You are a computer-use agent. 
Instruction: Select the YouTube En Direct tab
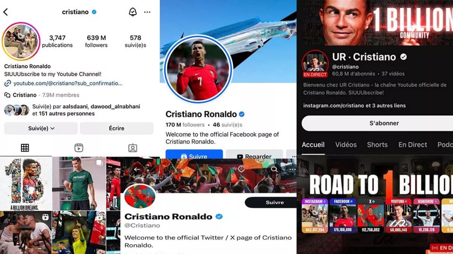click(413, 145)
